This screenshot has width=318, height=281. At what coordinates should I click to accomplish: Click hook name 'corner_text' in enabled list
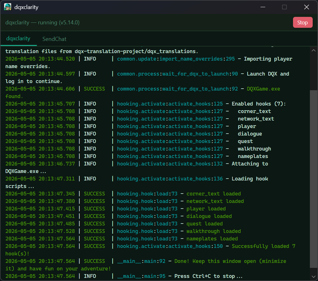(x=254, y=111)
